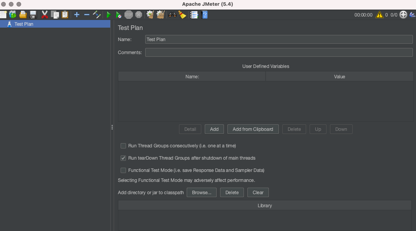Add a new user defined variable
Screen dimensions: 416x231
(214, 129)
